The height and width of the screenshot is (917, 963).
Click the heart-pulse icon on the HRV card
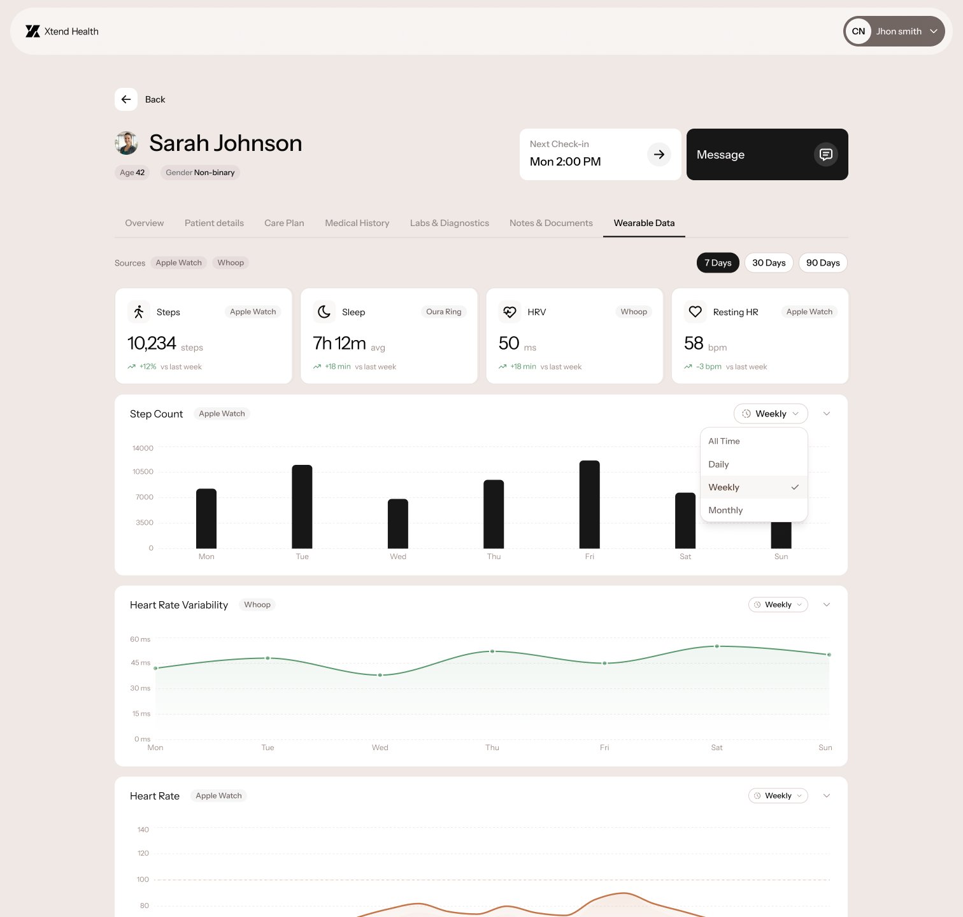(x=509, y=311)
